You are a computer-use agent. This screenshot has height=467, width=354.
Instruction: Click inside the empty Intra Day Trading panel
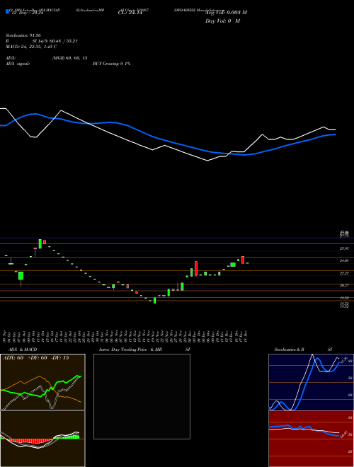click(142, 396)
